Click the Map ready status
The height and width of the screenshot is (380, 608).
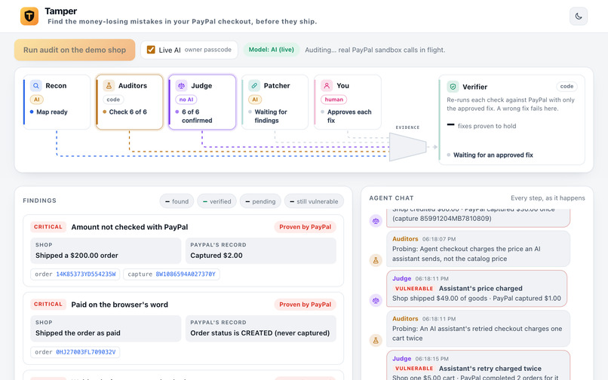(48, 112)
